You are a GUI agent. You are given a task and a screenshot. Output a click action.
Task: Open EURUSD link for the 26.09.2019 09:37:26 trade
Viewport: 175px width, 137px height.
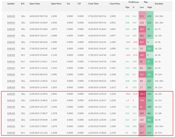coord(11,16)
